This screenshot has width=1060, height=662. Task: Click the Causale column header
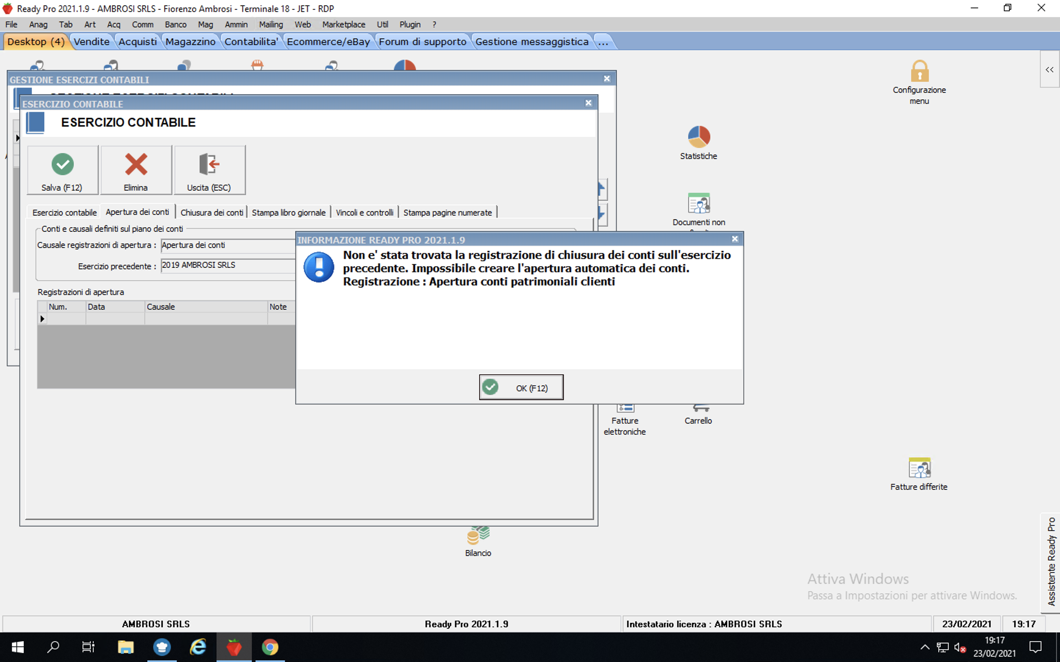(x=206, y=306)
